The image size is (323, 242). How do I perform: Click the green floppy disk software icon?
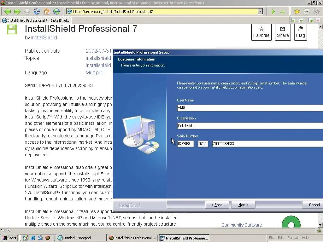pyautogui.click(x=12, y=29)
